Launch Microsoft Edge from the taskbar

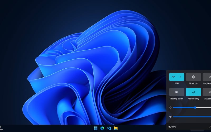[102, 128]
